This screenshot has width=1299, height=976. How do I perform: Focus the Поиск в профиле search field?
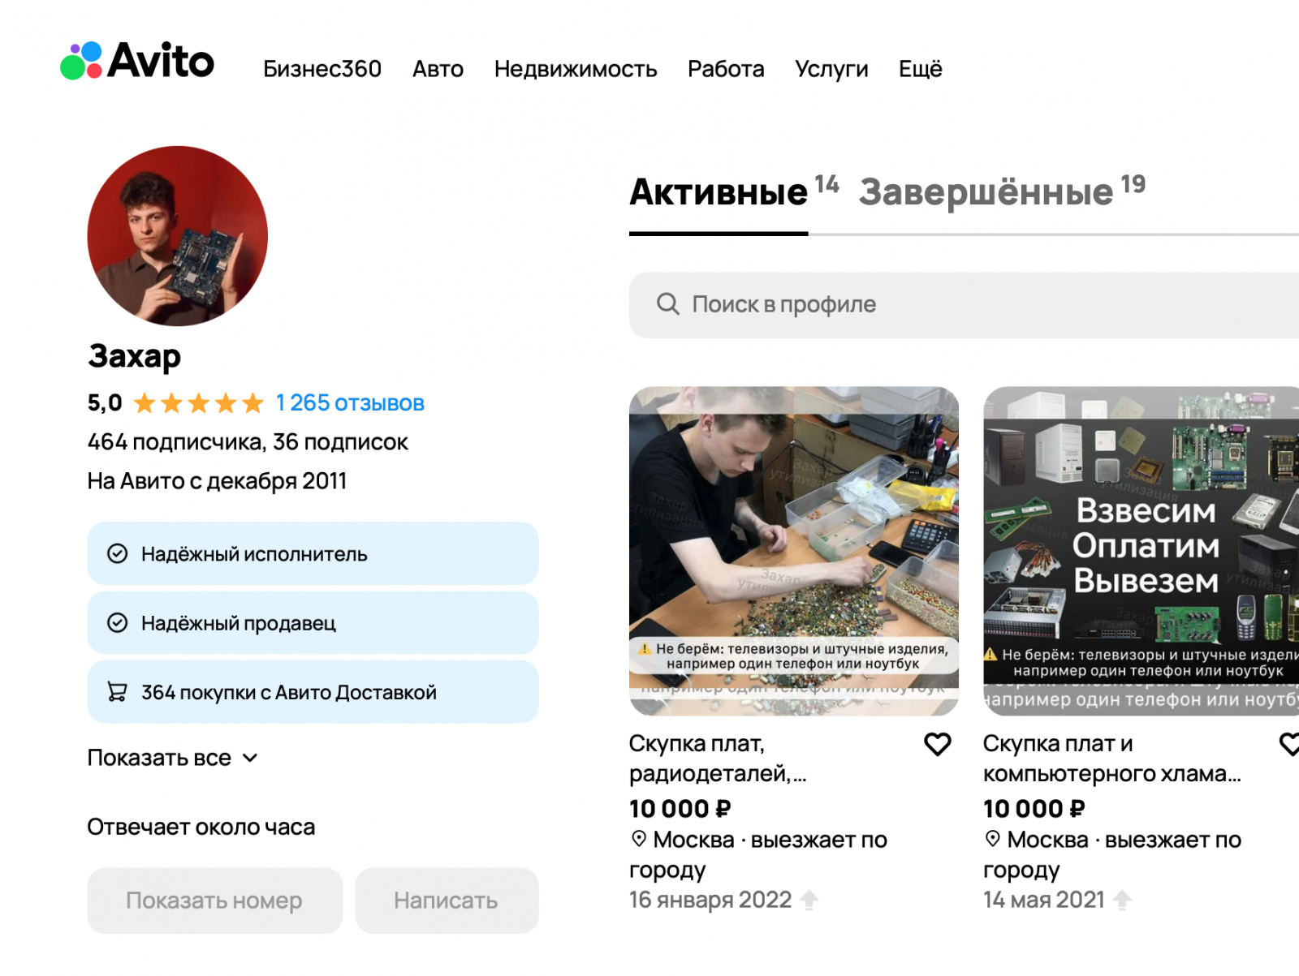click(964, 305)
